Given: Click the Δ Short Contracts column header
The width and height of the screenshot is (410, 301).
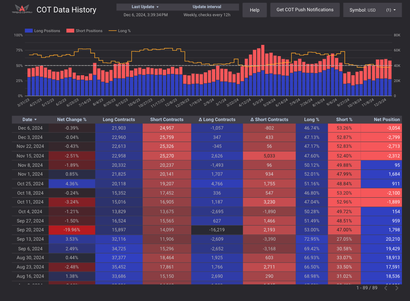Looking at the screenshot, I should (x=269, y=120).
